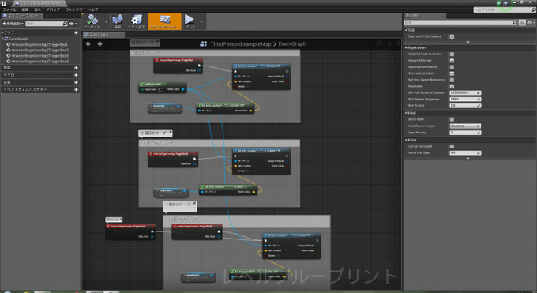
Task: Toggle the My Blueprint view options eye
Action: click(72, 24)
